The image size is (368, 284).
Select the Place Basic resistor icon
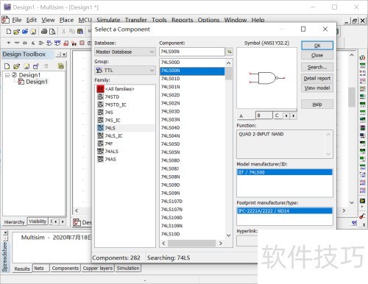click(x=17, y=43)
